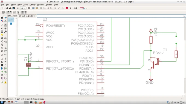Select the Label tool
This screenshot has width=186, height=104.
(x=5, y=72)
